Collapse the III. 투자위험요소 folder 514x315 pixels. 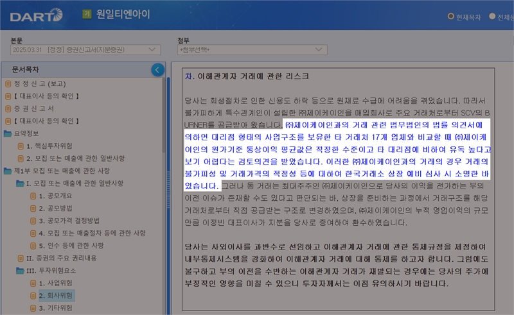20,271
